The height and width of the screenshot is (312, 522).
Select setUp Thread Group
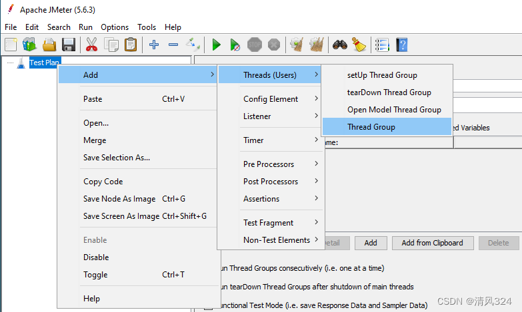click(387, 75)
